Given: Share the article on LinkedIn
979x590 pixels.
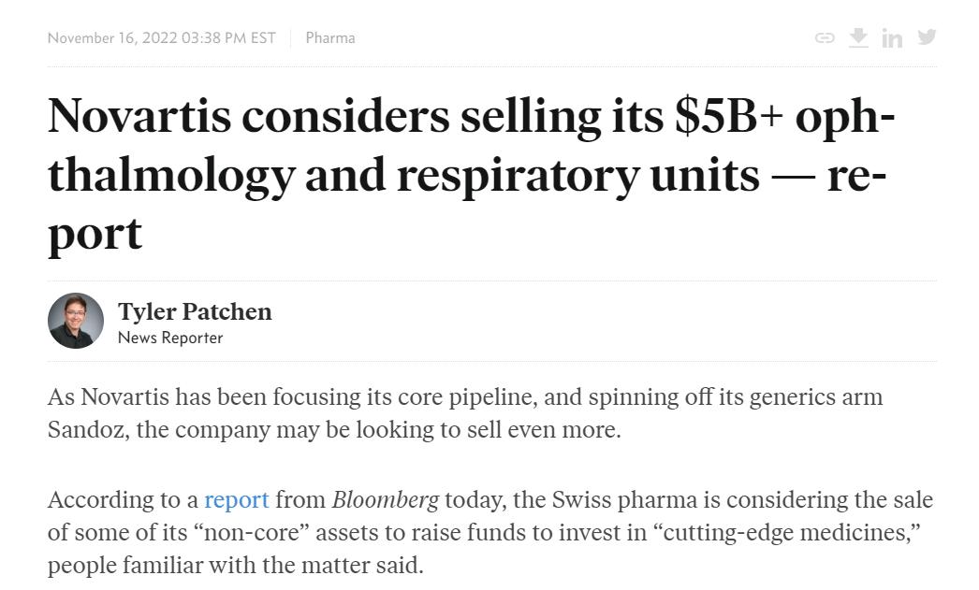Looking at the screenshot, I should [x=892, y=38].
